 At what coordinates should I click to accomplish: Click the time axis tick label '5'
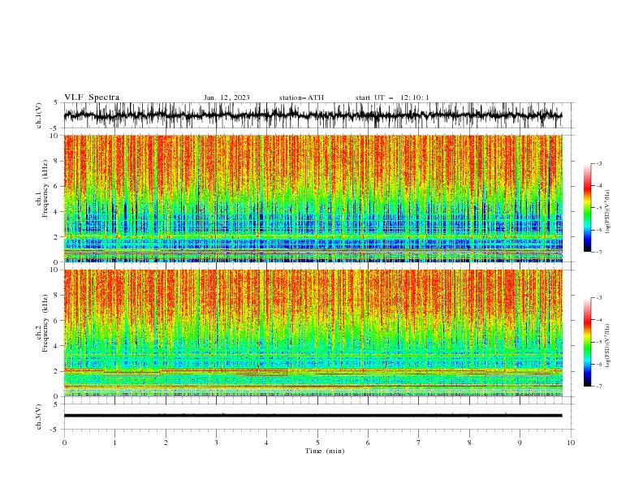tap(317, 443)
